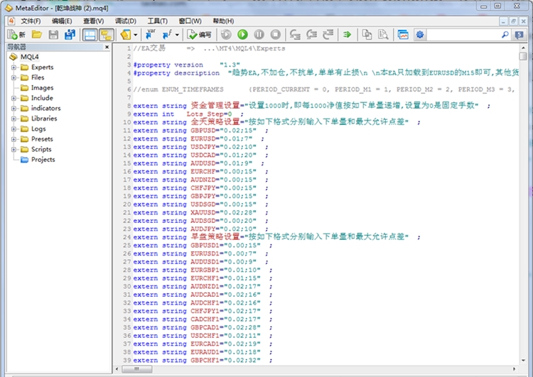Select the Images folder in navigator
The image size is (533, 377).
(42, 87)
